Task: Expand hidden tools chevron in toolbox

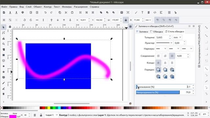Action: [x=4, y=102]
